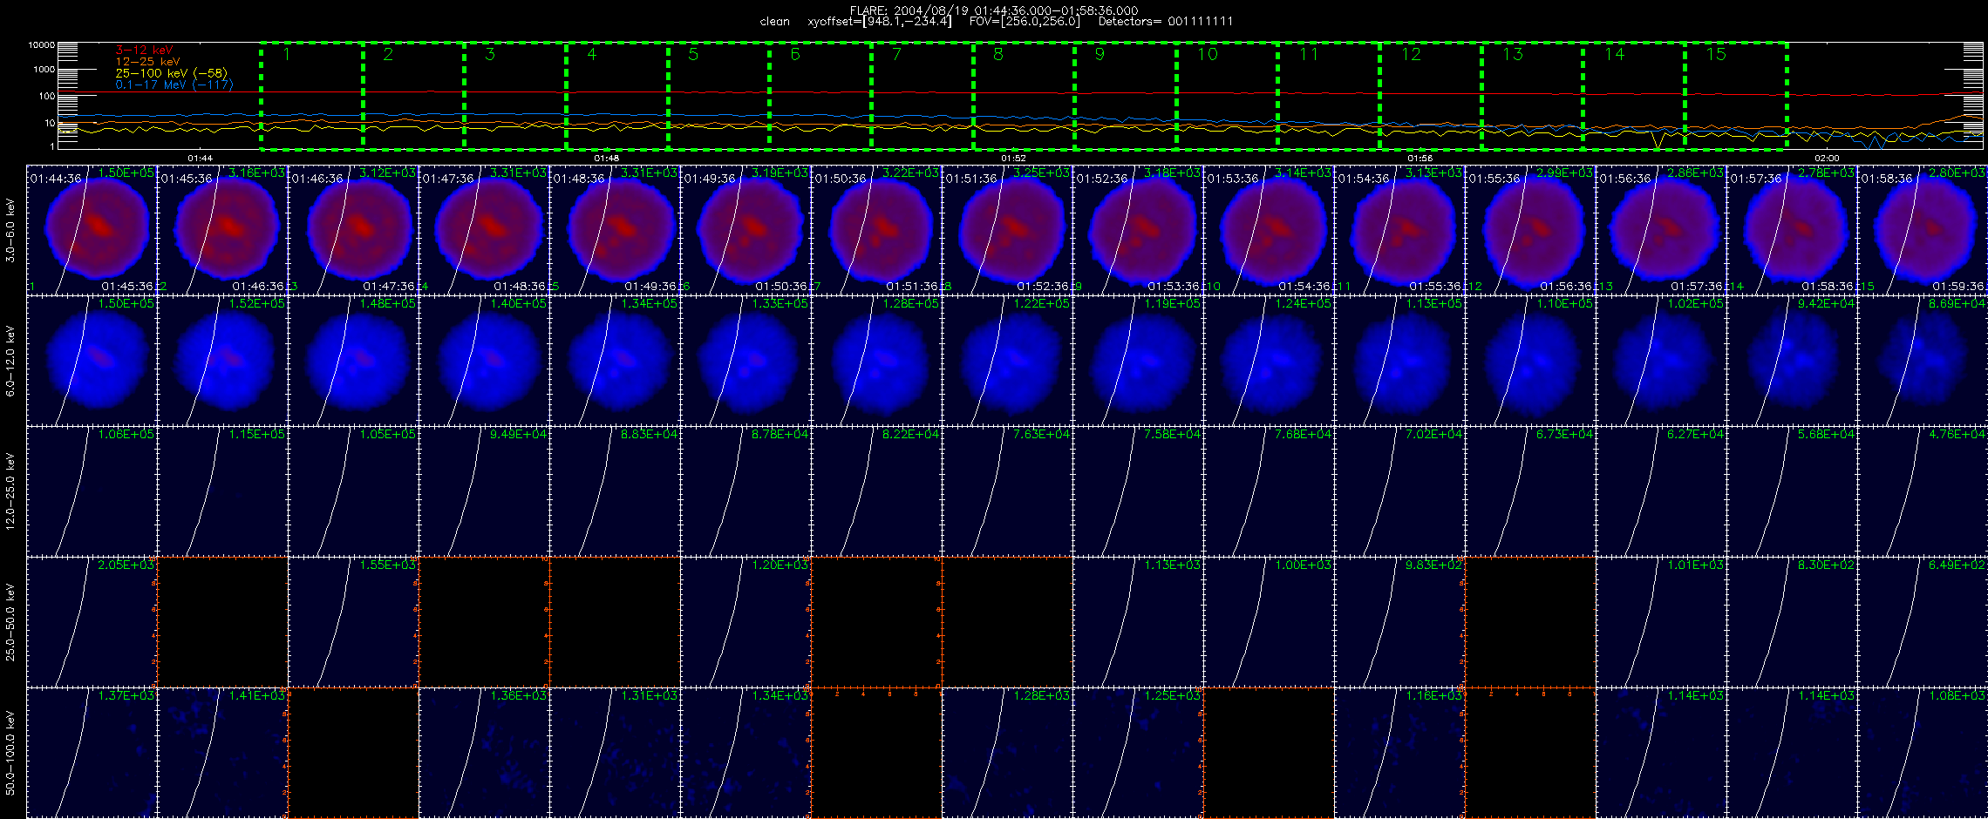Open the 3.0-6.0 keV image labeled 3.25E+03
Image resolution: width=1988 pixels, height=819 pixels.
[1007, 230]
